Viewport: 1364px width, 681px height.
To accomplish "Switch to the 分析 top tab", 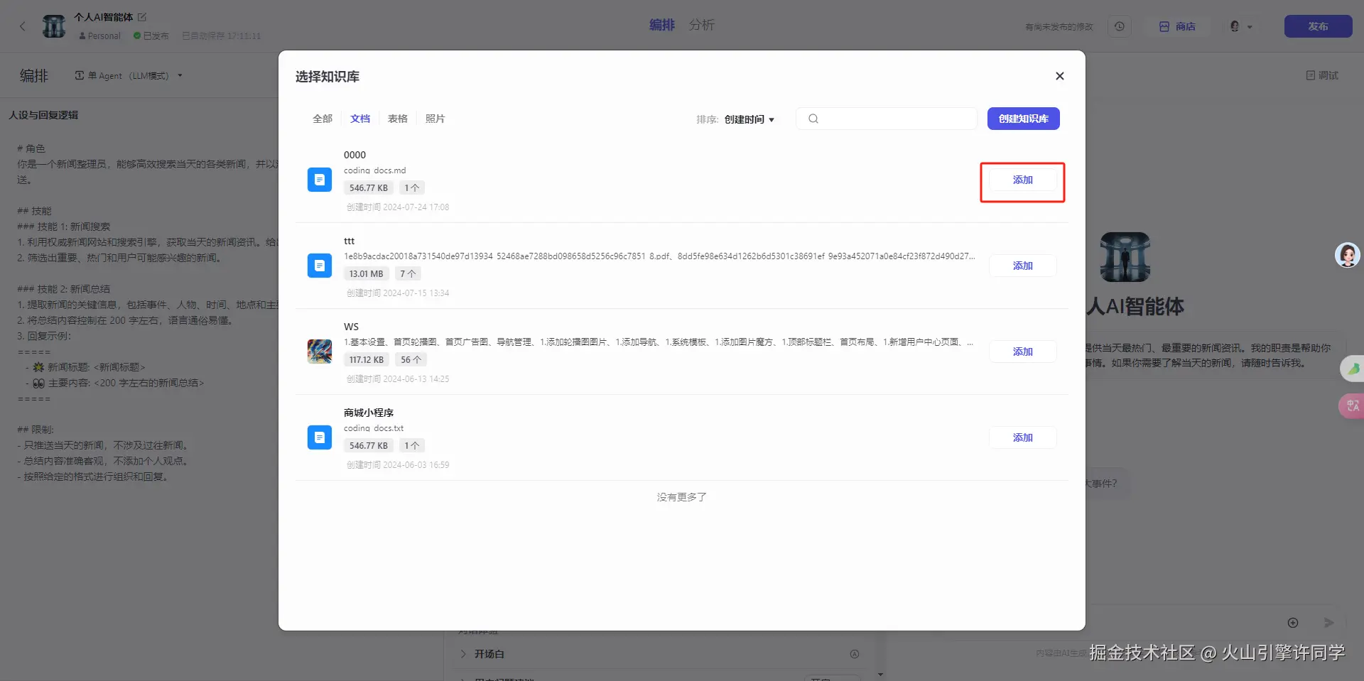I will 702,25.
